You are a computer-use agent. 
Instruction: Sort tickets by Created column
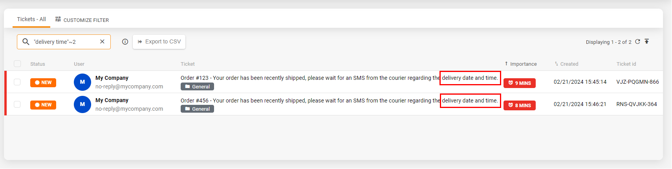click(x=569, y=64)
